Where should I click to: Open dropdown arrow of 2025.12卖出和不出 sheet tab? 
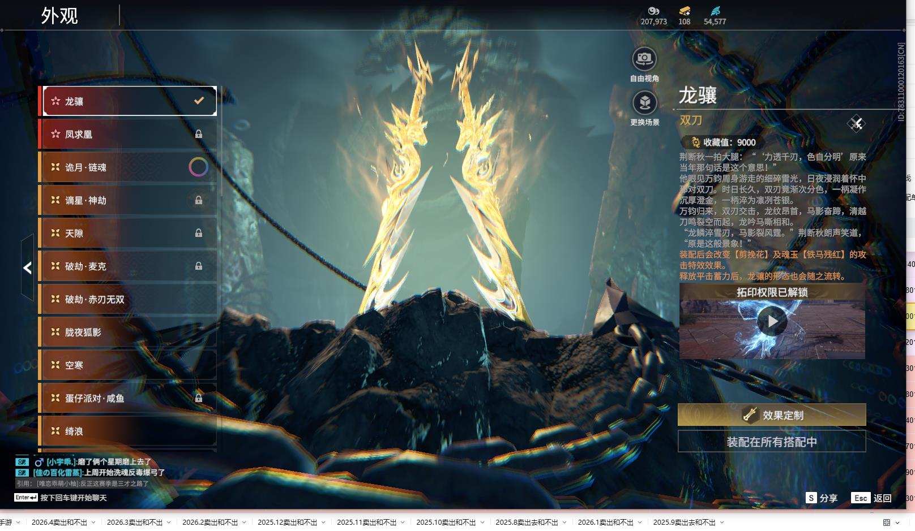click(x=323, y=523)
